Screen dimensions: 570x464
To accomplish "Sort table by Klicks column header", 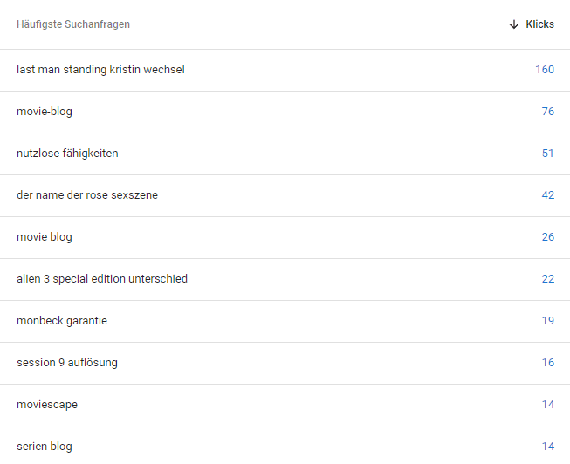I will [x=539, y=24].
